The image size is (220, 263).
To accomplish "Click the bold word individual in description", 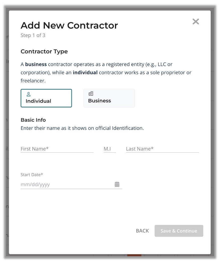I will (85, 72).
